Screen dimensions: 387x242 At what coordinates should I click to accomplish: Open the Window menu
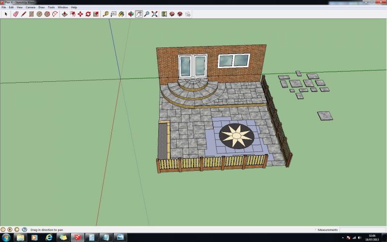[63, 7]
